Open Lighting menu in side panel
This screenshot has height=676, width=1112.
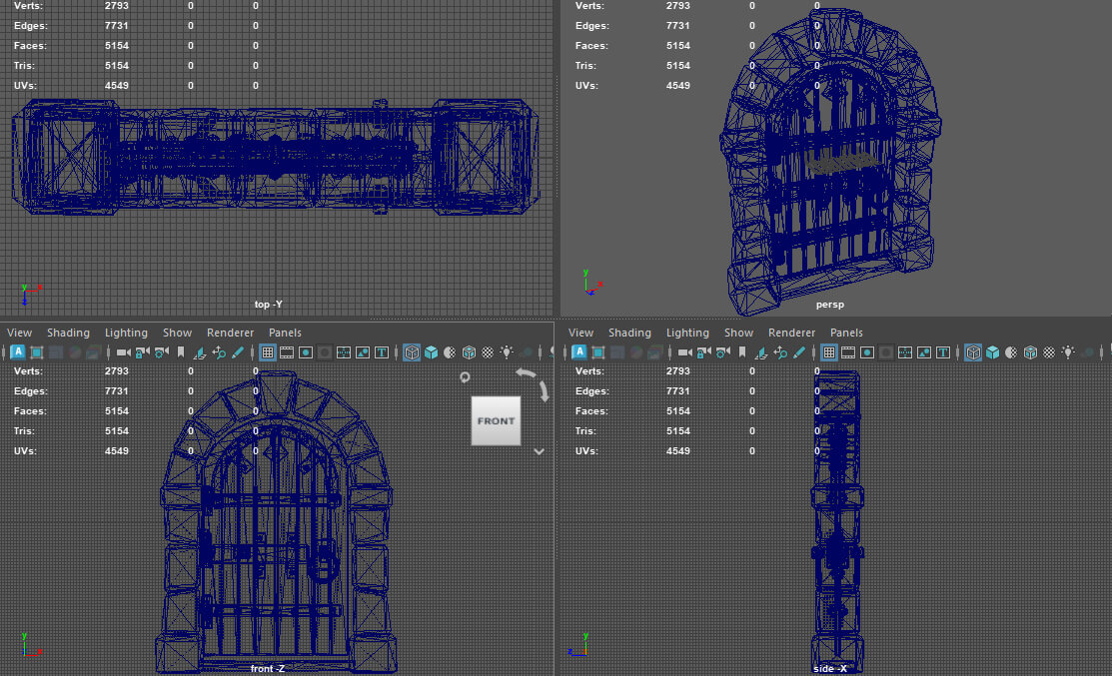click(688, 333)
